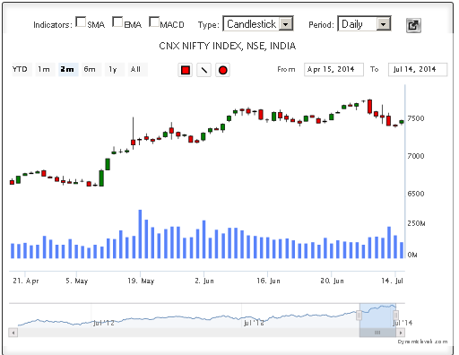Click the chart title CNX NIFTY INDEX
This screenshot has width=459, height=355.
coord(228,46)
